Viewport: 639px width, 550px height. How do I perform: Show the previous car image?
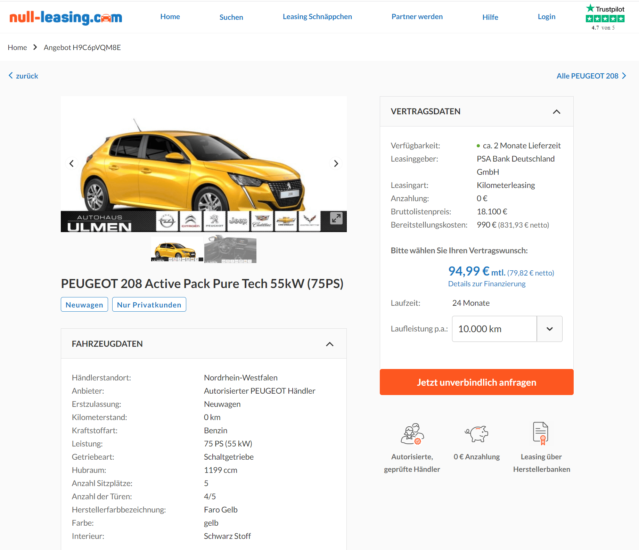[x=72, y=163]
